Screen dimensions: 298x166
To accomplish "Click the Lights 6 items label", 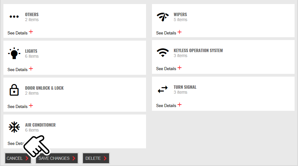I will tap(32, 56).
